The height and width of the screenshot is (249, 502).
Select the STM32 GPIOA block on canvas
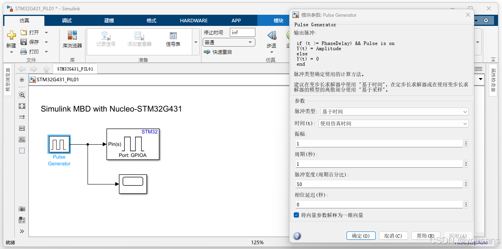coord(133,144)
